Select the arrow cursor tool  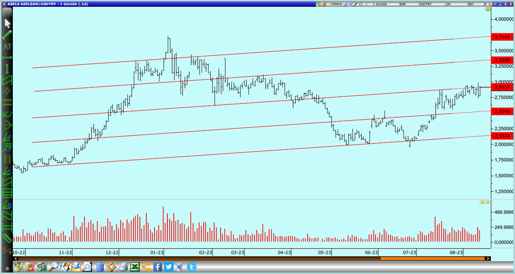(8, 24)
